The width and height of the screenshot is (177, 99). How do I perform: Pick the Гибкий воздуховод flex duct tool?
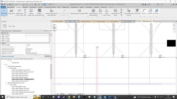[31, 12]
